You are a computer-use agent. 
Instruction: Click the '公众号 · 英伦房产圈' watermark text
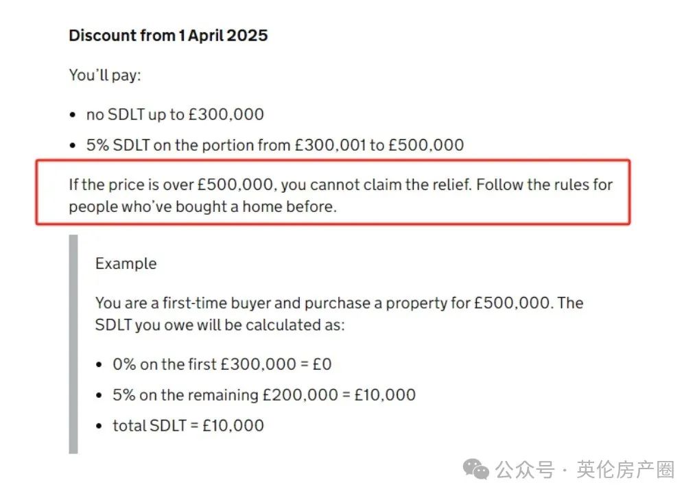coord(585,470)
